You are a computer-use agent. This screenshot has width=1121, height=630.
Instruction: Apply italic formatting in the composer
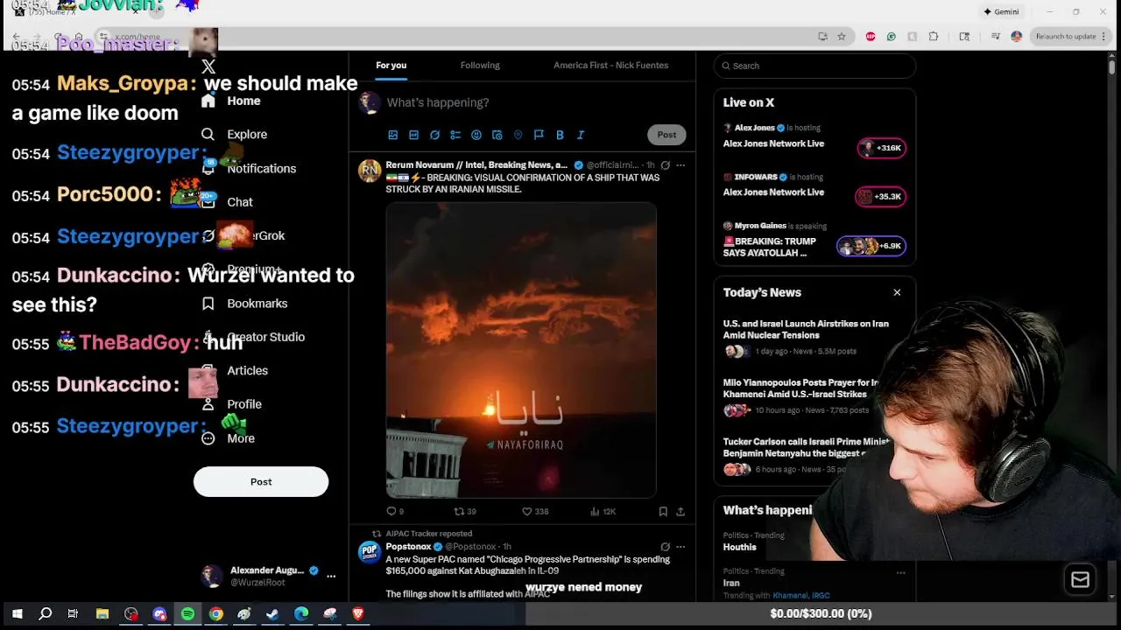tap(581, 135)
